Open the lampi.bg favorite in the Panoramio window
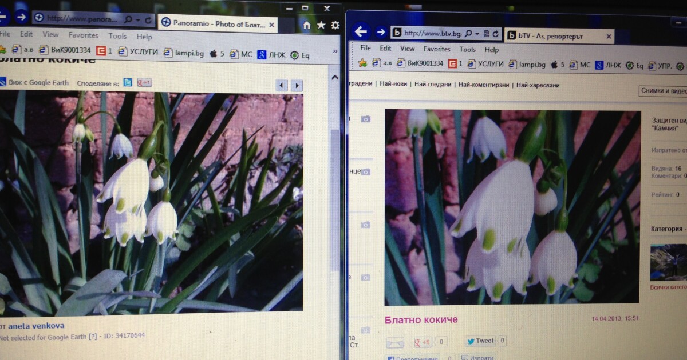 tap(184, 53)
